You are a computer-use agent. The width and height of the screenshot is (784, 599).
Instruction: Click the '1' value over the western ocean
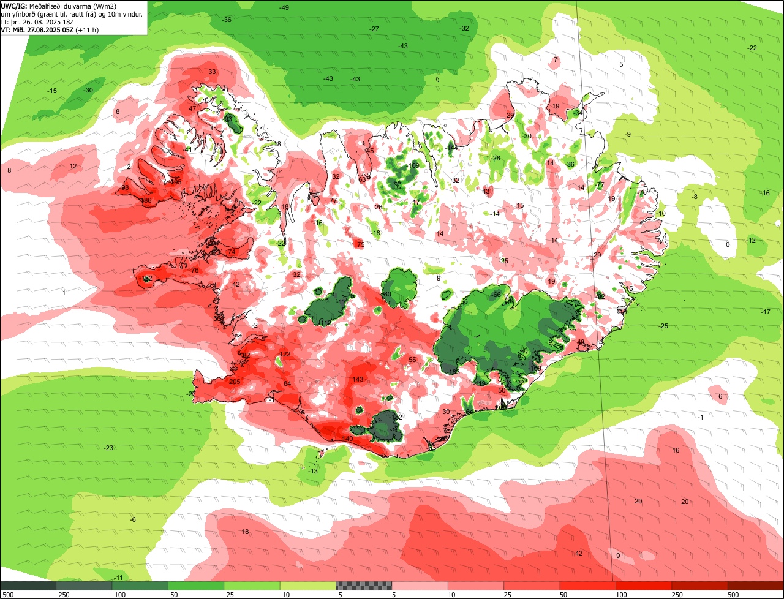[x=64, y=293]
